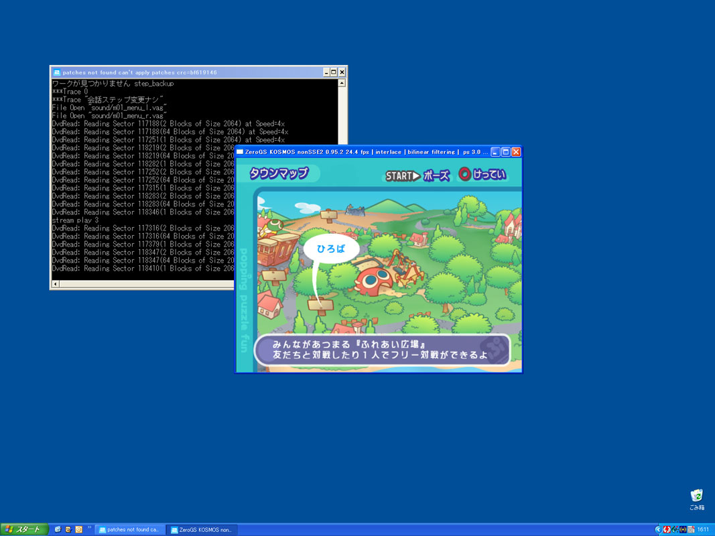
Task: Click the START ポーズ pause prompt
Action: coord(417,176)
